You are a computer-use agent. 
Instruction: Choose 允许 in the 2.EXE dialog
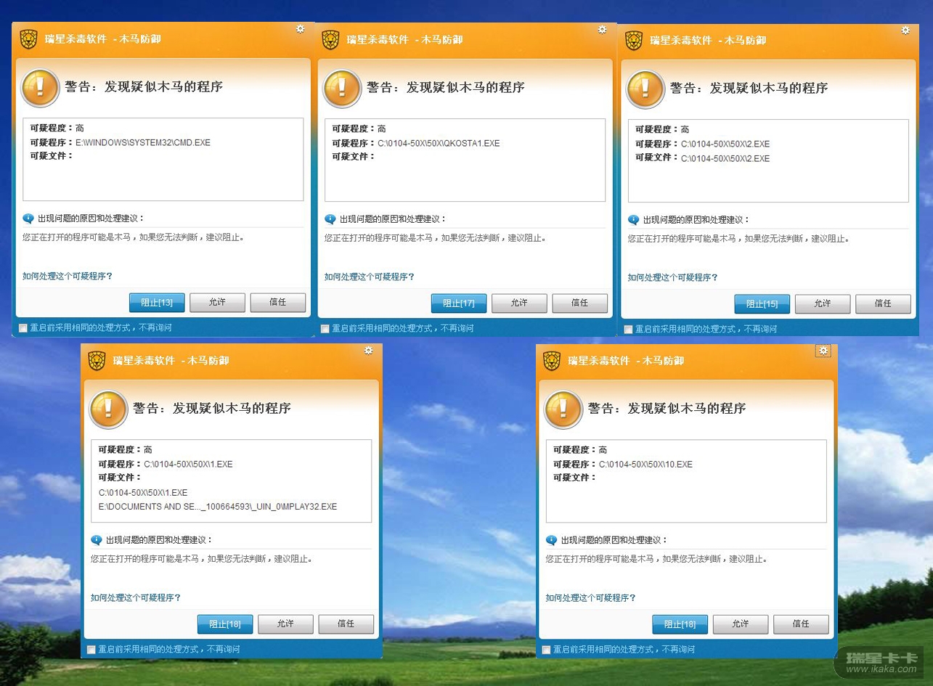[x=823, y=303]
